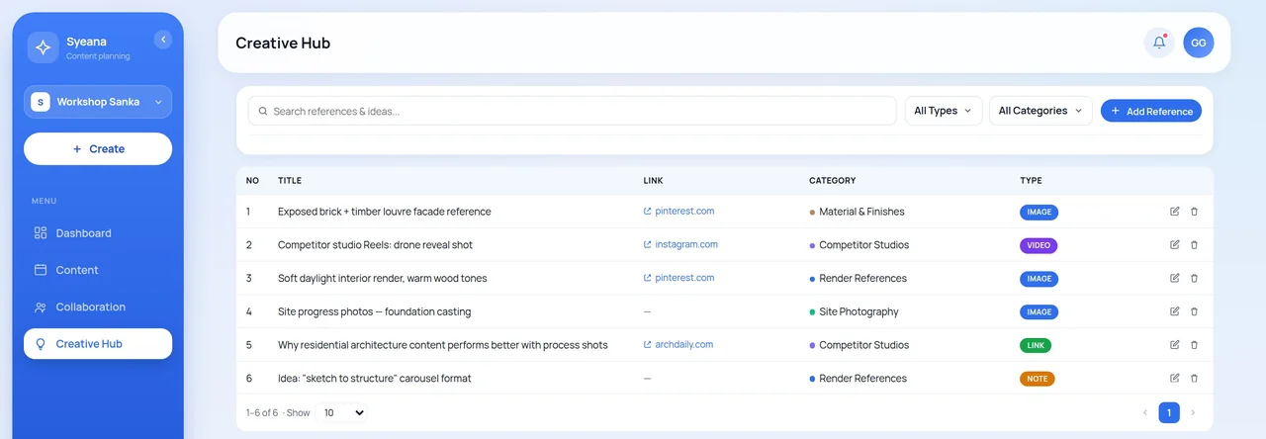
Task: Click the LINK type badge in row 5
Action: (x=1036, y=345)
